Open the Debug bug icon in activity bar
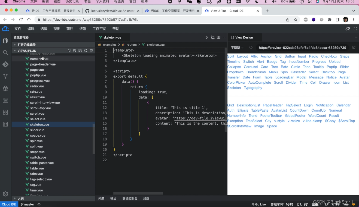The image size is (359, 207). click(5, 88)
